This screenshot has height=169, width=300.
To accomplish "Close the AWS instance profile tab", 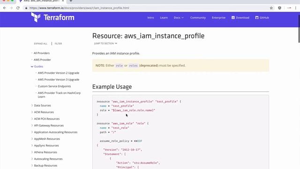I will 63,1.
